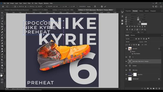Select the Move tool

[2, 13]
